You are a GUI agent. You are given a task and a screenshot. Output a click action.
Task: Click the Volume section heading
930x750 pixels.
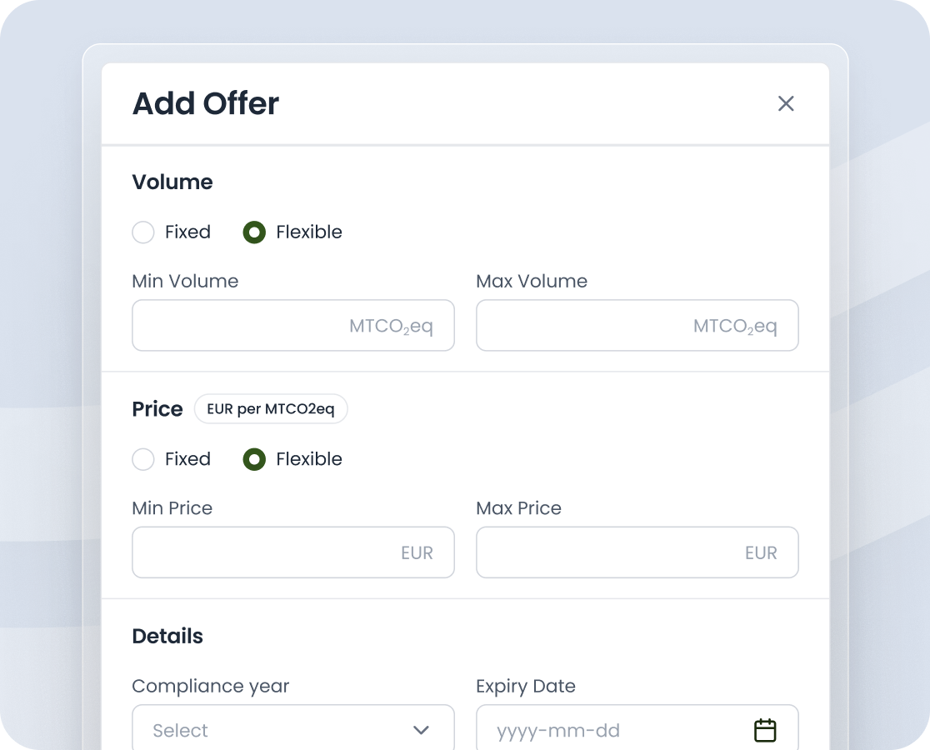coord(172,182)
